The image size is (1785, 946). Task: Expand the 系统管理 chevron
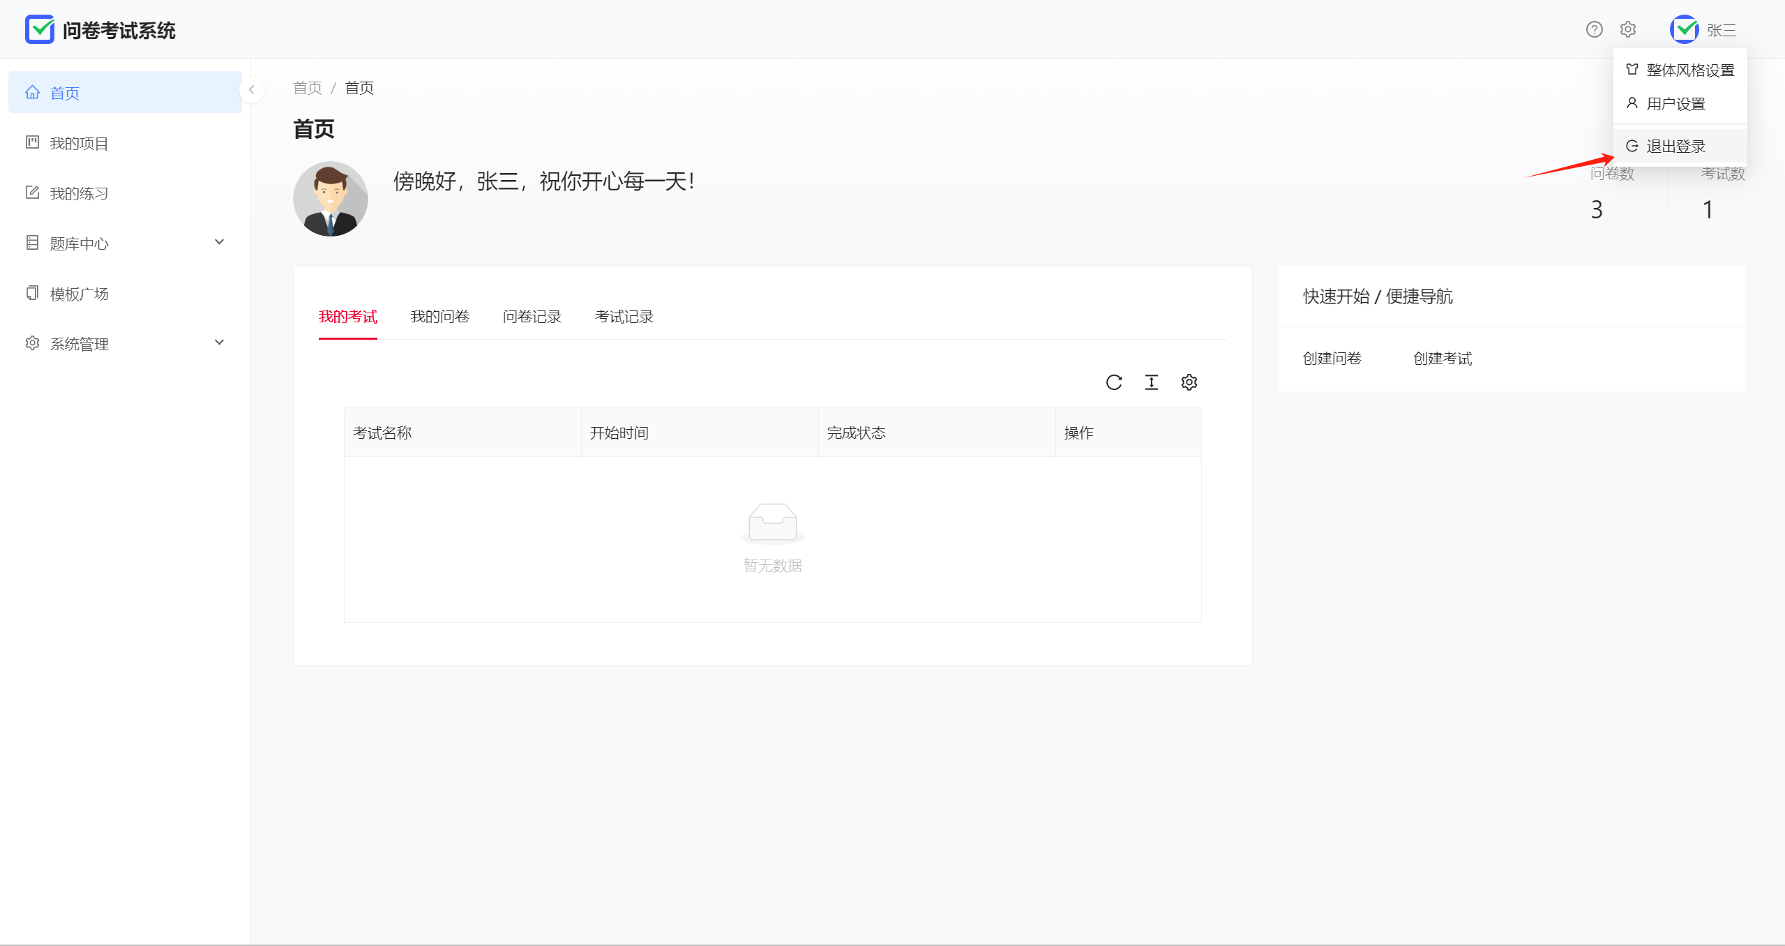coord(220,343)
